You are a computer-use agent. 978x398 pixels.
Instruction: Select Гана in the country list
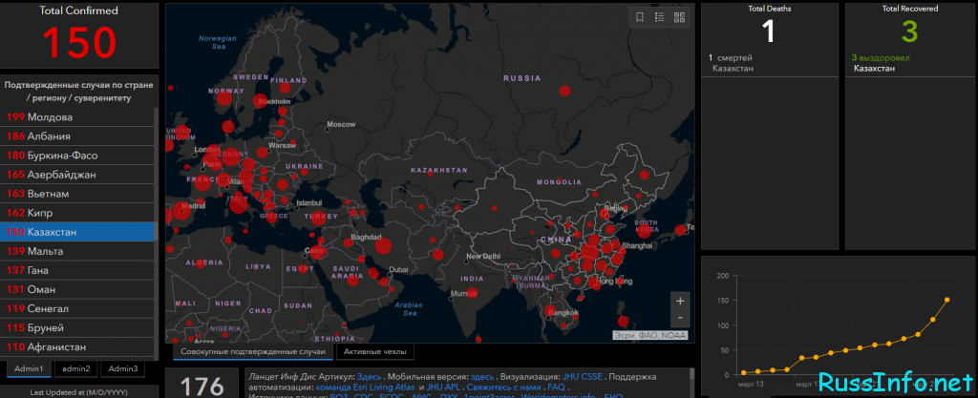coord(77,270)
